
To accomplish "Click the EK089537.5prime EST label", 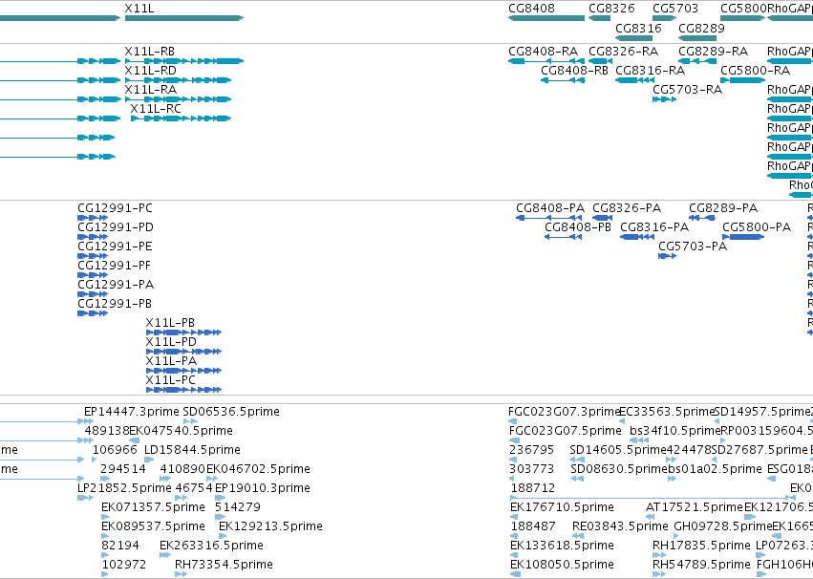I will point(153,526).
